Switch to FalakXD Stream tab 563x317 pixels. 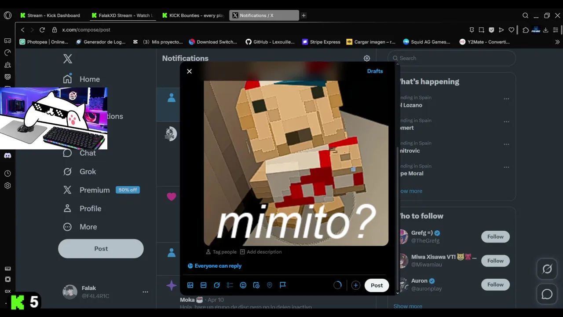point(122,15)
